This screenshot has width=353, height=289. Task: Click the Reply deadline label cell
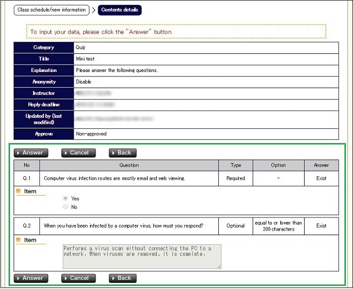point(44,105)
